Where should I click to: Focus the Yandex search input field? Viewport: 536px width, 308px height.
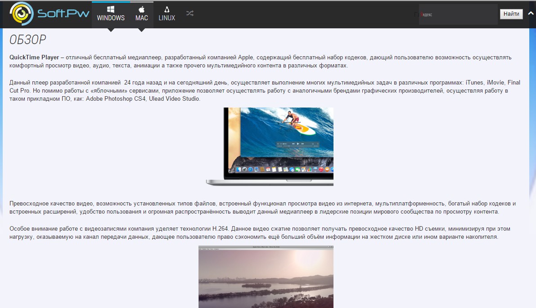point(458,14)
